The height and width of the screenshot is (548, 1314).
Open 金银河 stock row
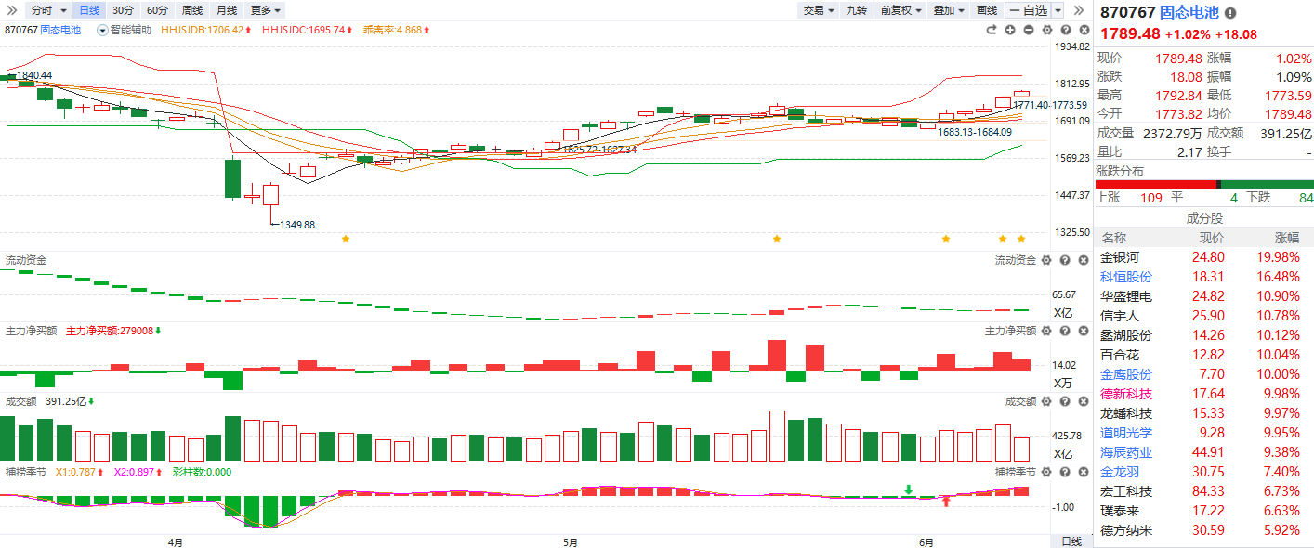point(1203,257)
